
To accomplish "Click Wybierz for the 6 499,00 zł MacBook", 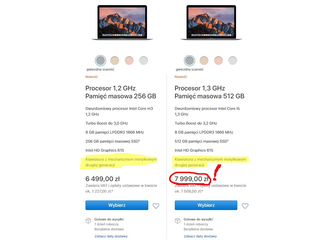I will [117, 205].
